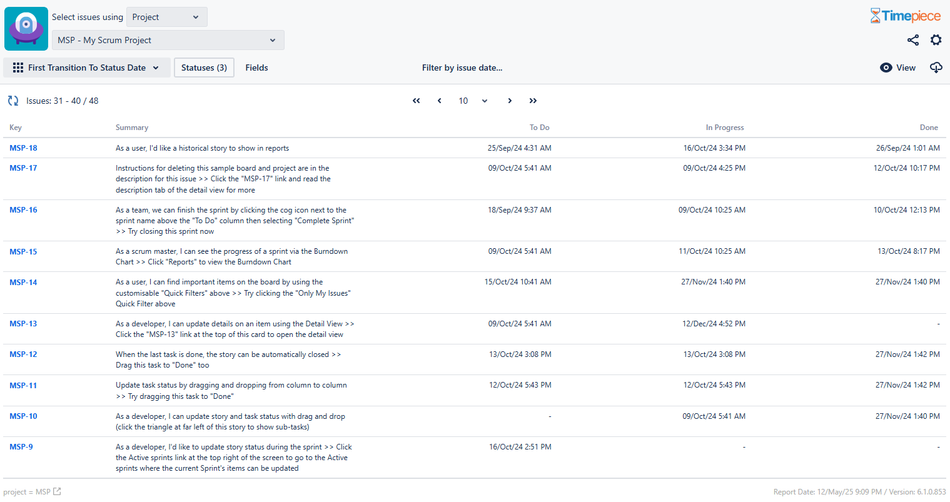Refresh the issues list
Screen dimensions: 950x502
[x=13, y=101]
